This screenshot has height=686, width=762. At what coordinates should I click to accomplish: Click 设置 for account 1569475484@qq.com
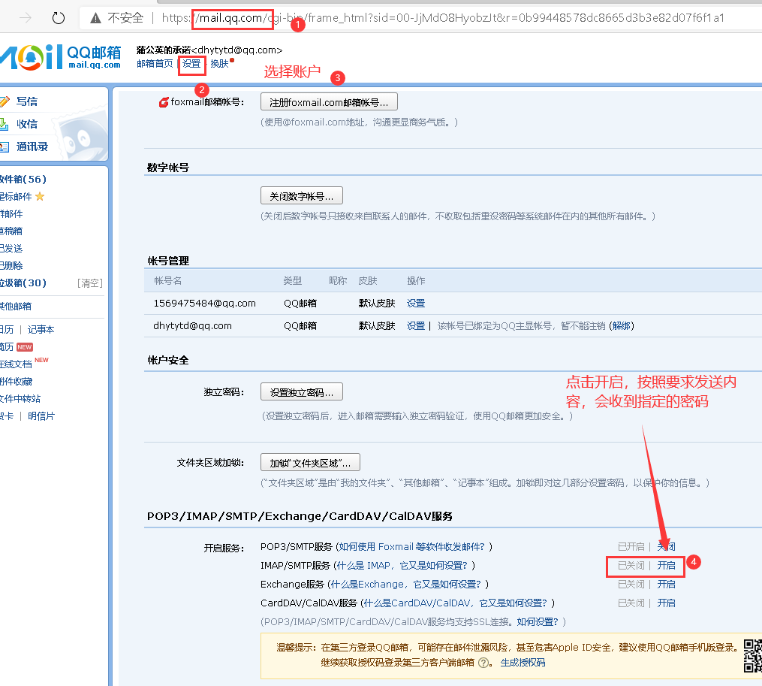click(415, 303)
